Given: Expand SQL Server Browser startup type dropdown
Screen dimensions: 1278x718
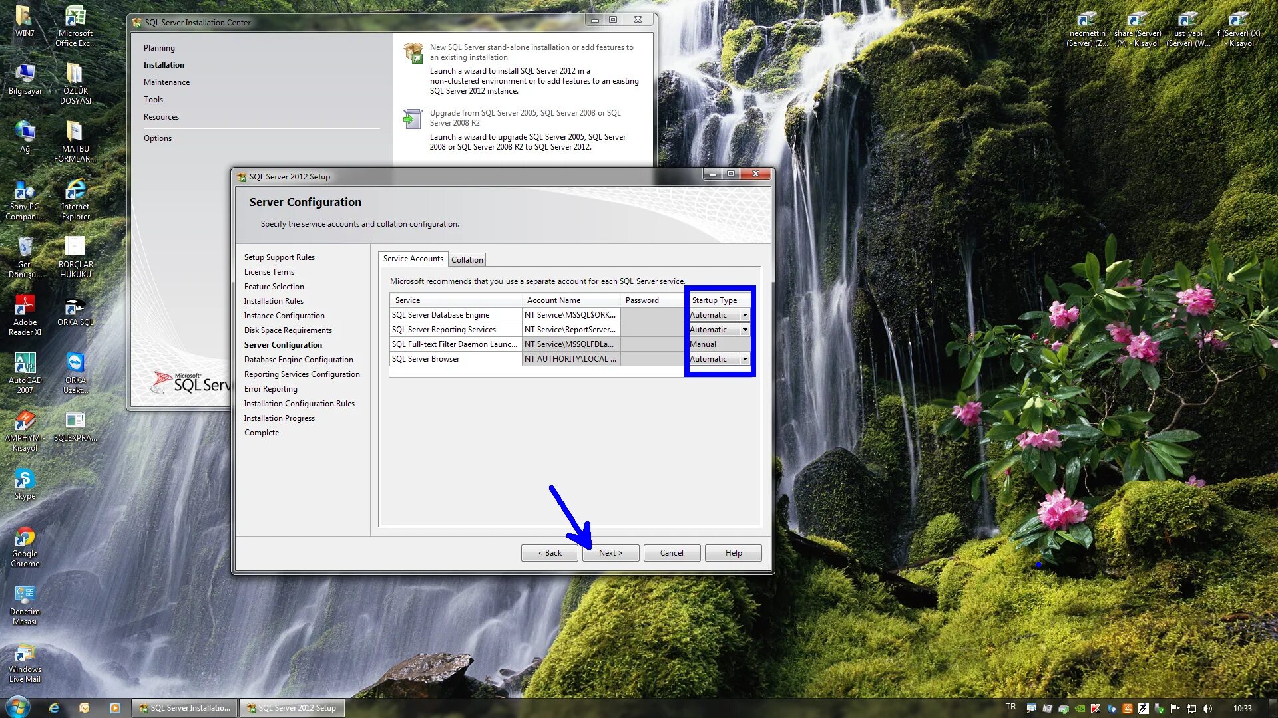Looking at the screenshot, I should 745,359.
